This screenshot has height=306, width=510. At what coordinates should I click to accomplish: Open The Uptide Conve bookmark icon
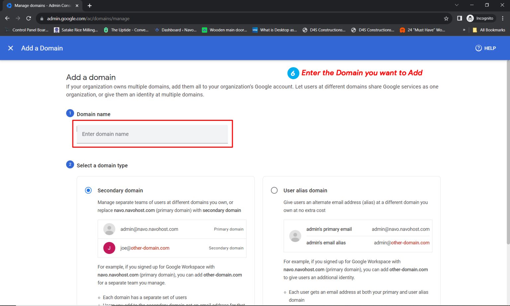pyautogui.click(x=106, y=30)
